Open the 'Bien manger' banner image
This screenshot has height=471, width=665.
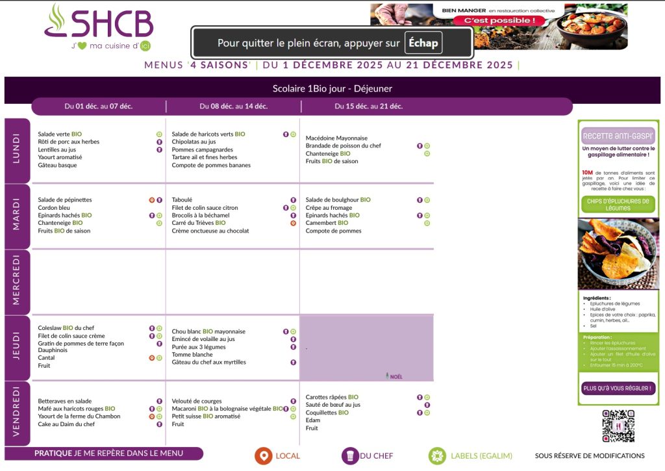498,26
